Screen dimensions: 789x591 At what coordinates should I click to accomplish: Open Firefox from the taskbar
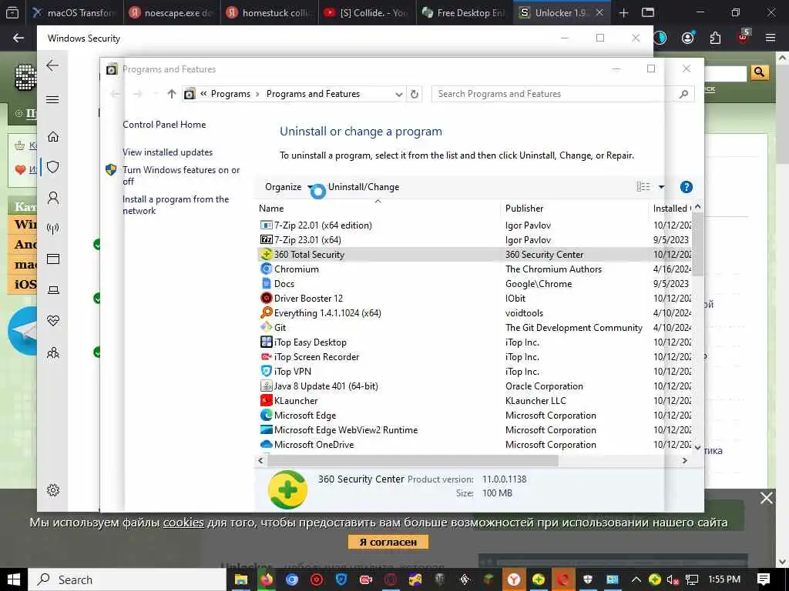pyautogui.click(x=267, y=579)
